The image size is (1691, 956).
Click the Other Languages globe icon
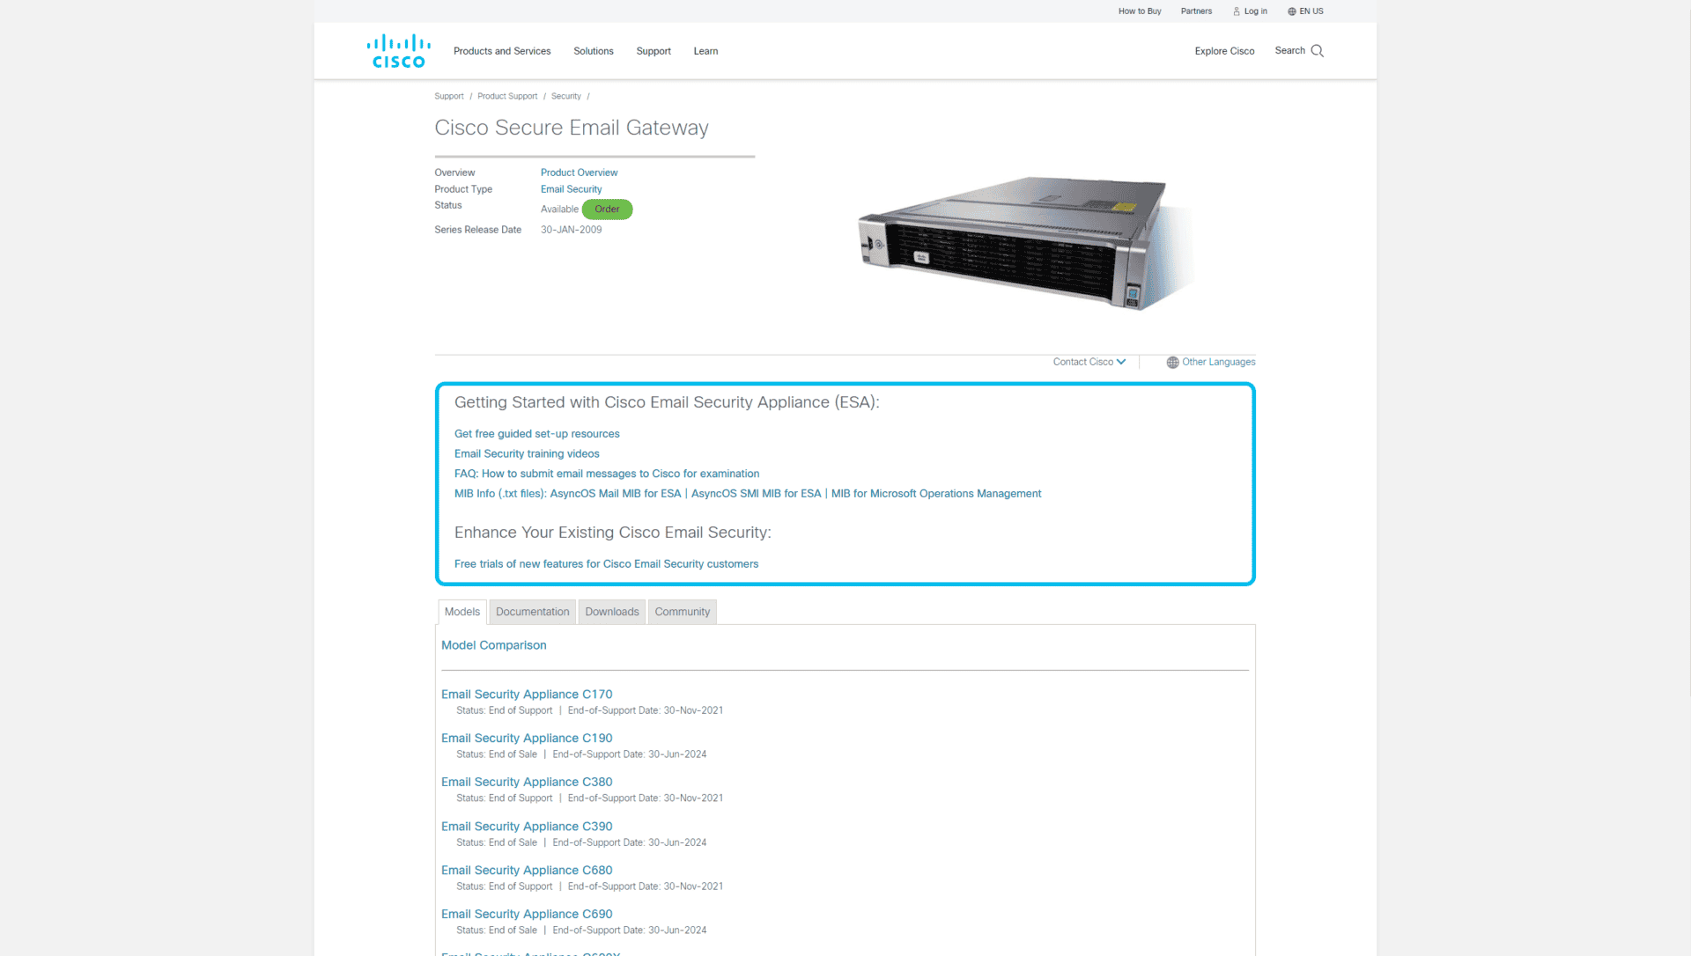(x=1171, y=362)
